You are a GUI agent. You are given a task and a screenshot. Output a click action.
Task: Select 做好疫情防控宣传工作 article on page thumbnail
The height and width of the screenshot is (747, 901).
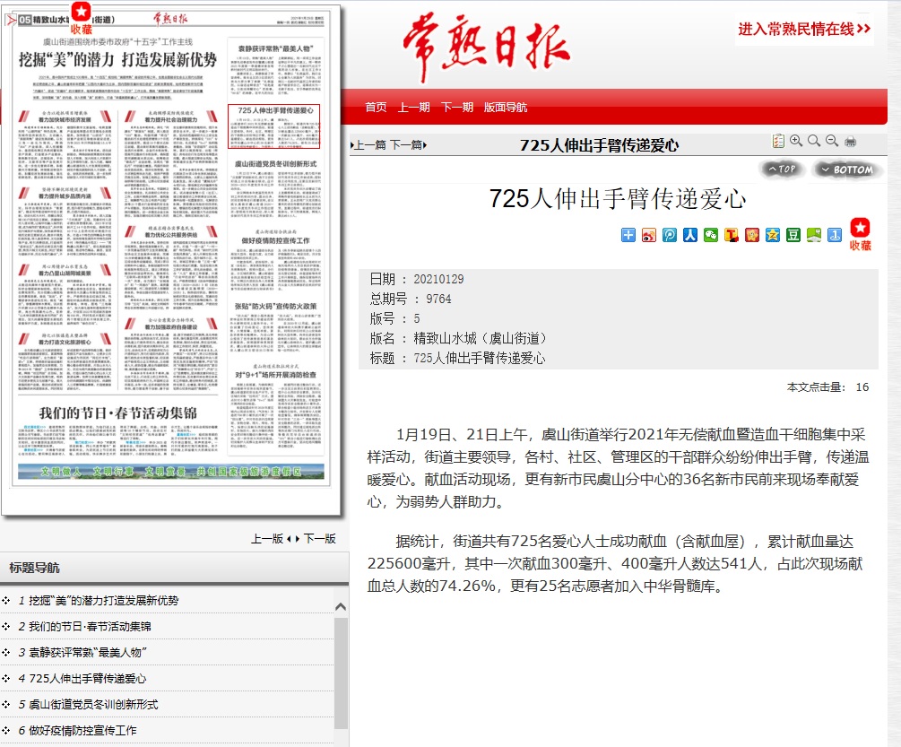click(x=275, y=259)
